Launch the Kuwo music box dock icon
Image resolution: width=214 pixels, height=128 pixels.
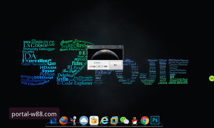click(x=94, y=120)
